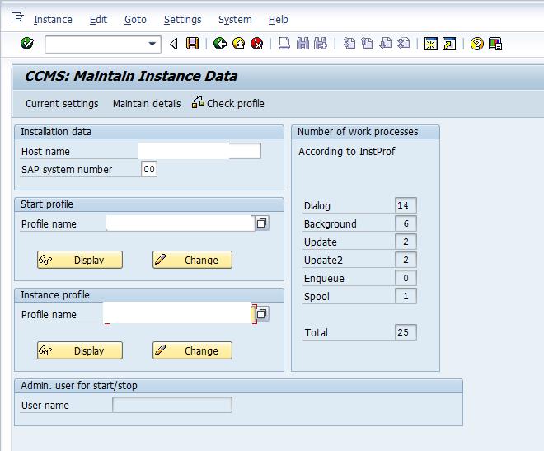Click Change button under Instance profile
This screenshot has height=451, width=544.
[x=192, y=350]
